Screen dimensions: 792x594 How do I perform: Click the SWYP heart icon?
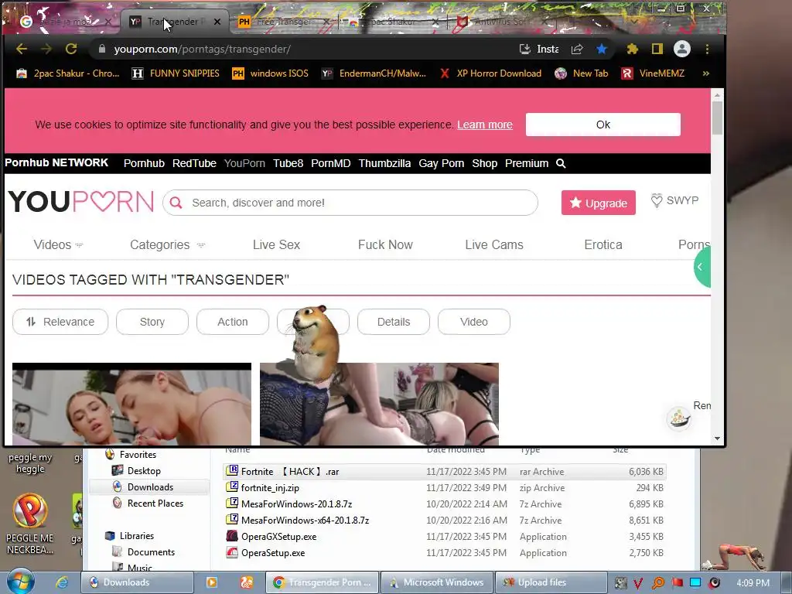pos(656,200)
